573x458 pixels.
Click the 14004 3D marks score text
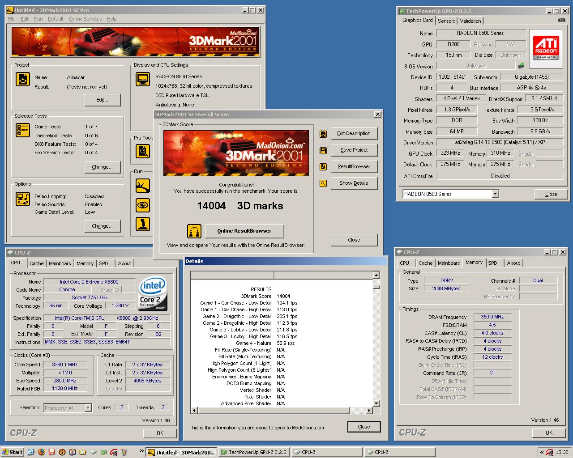pyautogui.click(x=240, y=206)
